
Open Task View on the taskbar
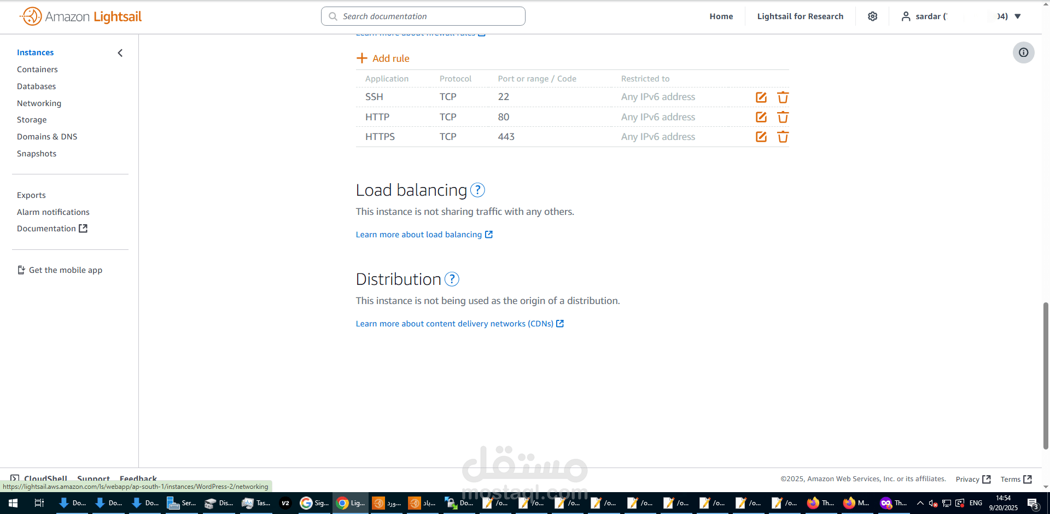[39, 503]
